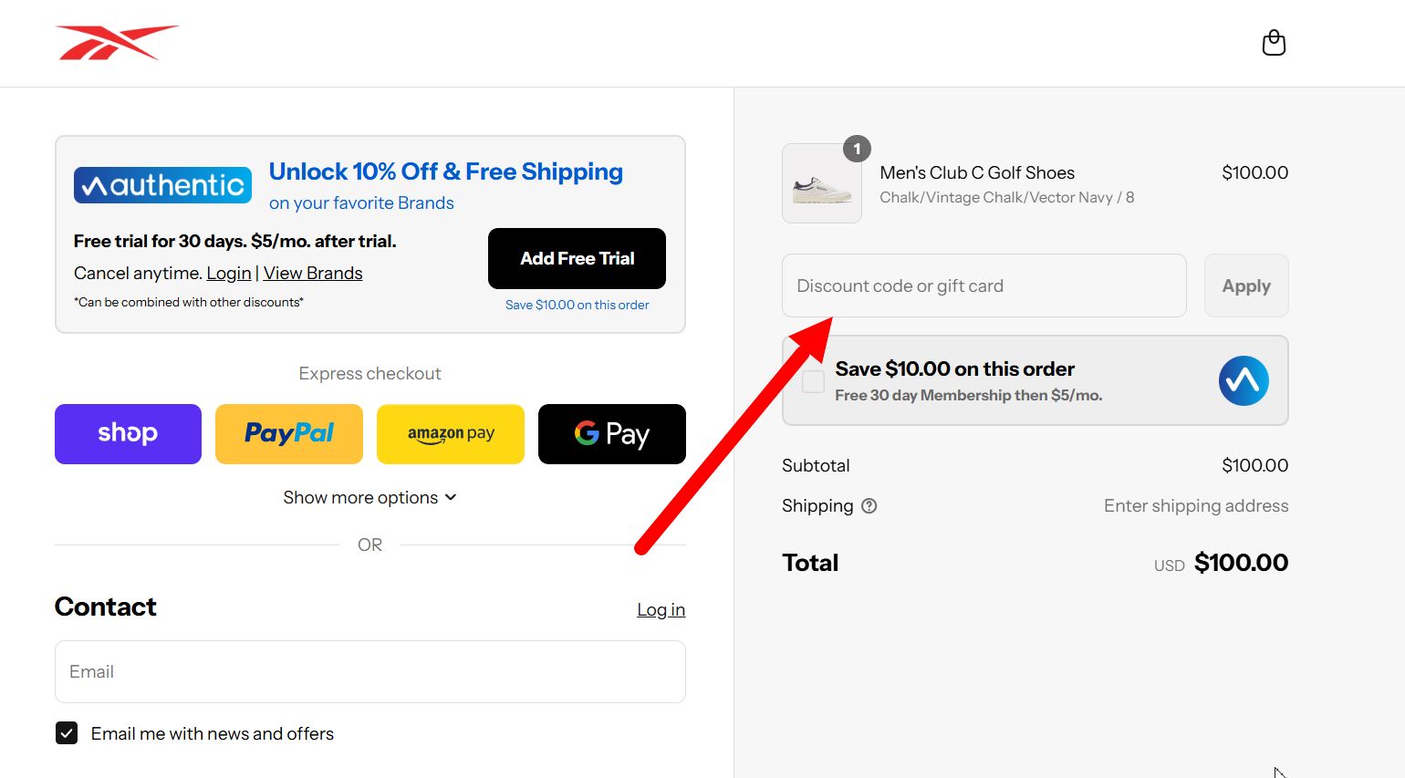Click into the Email contact field
Screen dimensions: 1405x778
370,671
